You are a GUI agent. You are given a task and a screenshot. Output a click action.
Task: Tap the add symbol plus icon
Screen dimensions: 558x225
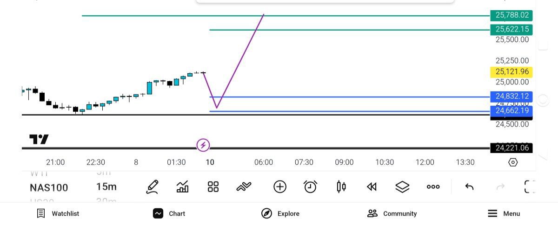click(279, 187)
